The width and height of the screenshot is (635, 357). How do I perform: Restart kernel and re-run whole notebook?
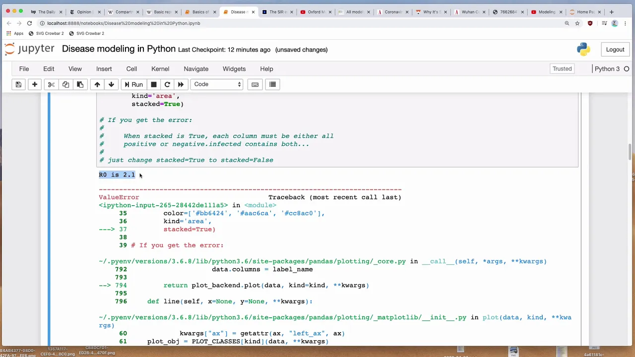point(181,84)
